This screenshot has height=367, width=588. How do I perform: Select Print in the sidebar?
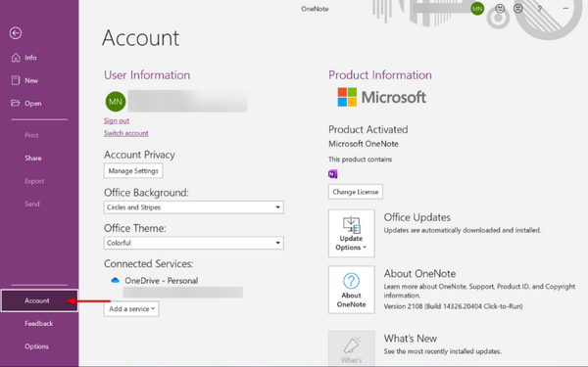click(31, 135)
